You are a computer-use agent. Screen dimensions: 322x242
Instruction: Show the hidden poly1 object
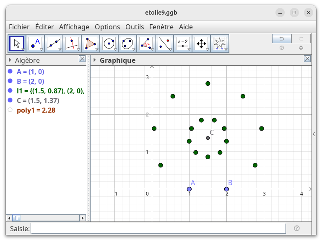pyautogui.click(x=10, y=110)
